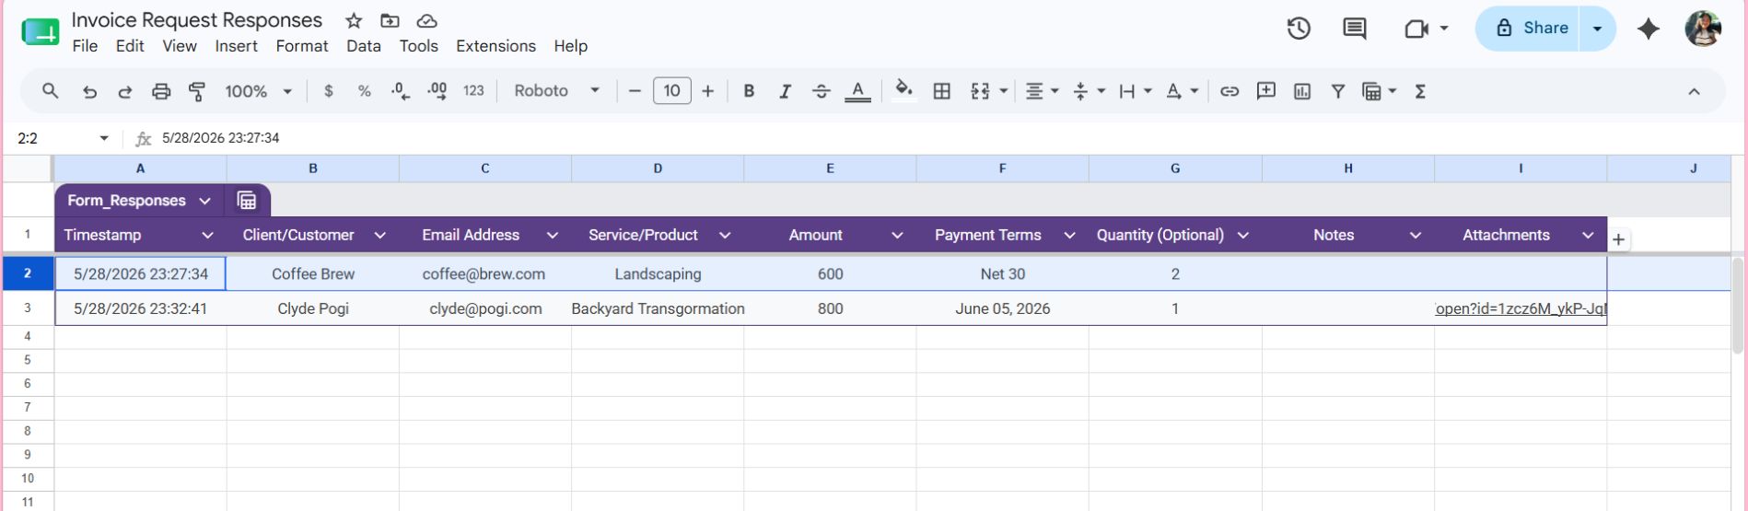
Task: Star the Invoice Request Responses document
Action: [x=354, y=20]
